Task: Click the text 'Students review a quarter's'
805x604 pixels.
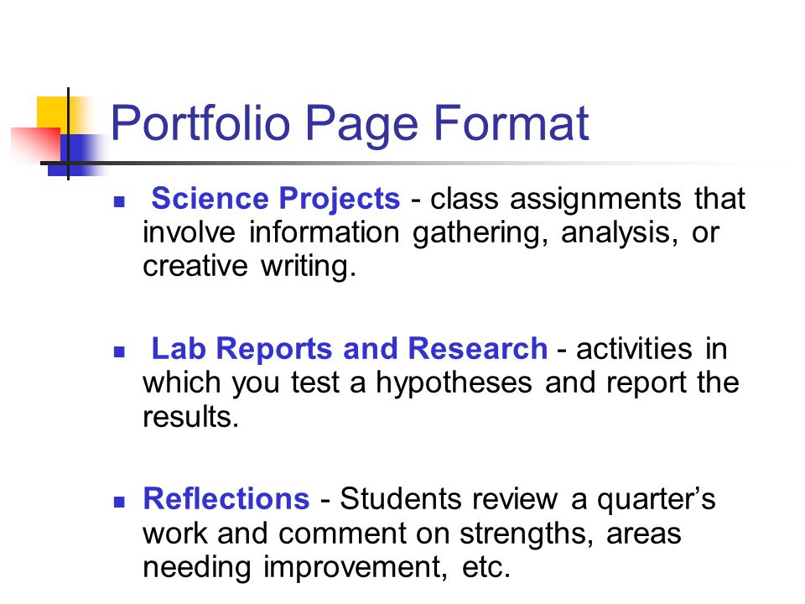Action: 527,498
